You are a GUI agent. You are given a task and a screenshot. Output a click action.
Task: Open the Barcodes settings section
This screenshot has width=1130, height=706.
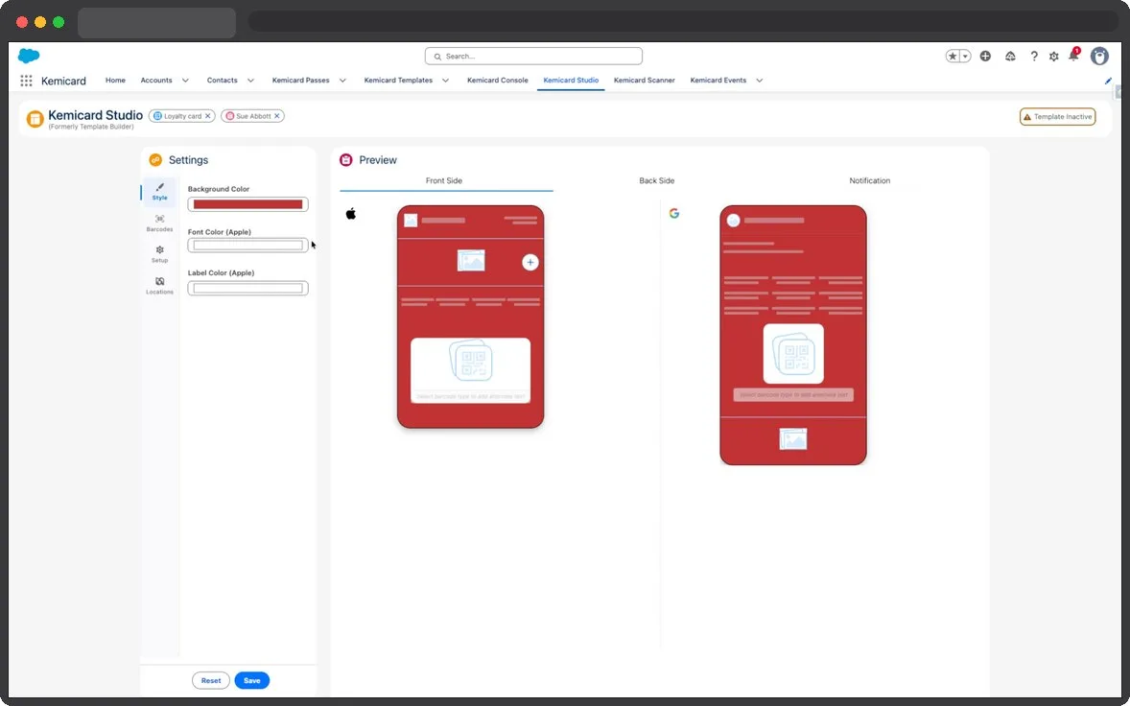159,224
